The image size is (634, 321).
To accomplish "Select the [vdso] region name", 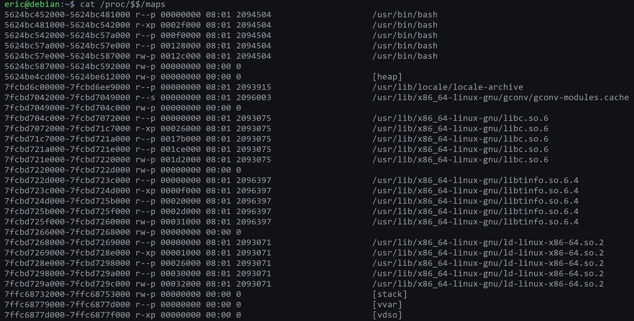I will 387,315.
